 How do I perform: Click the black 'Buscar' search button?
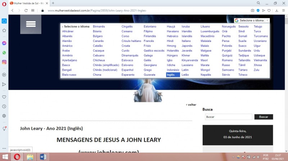point(264,117)
